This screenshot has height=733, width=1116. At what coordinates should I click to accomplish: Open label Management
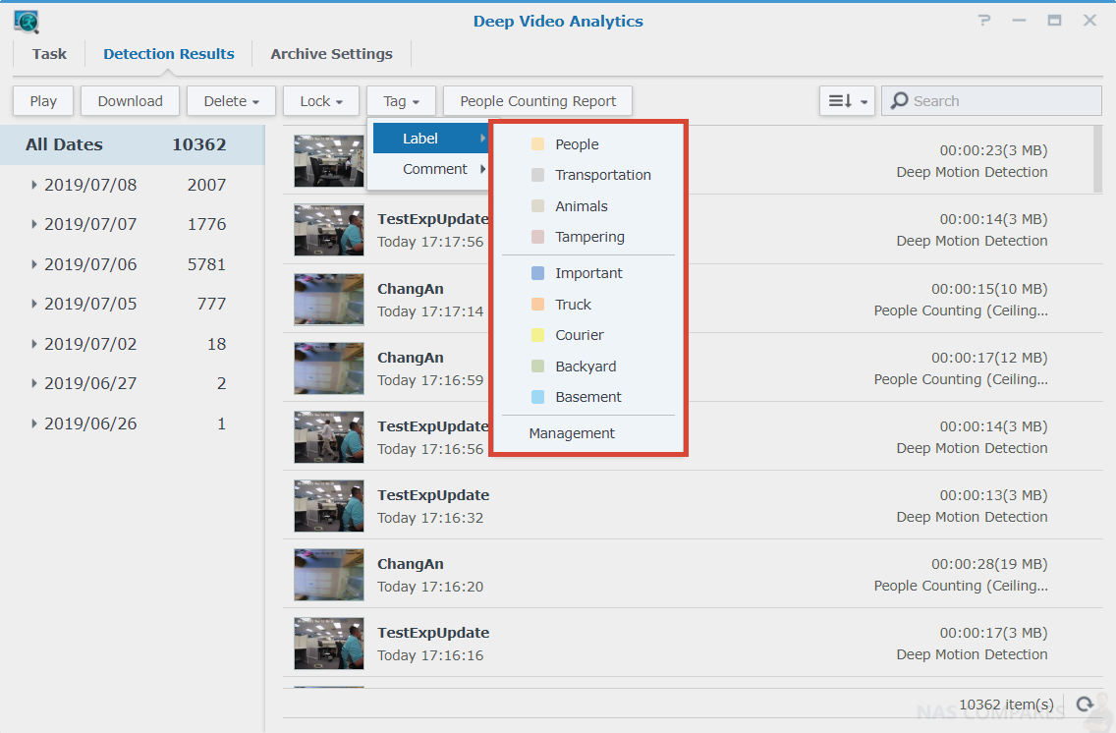(572, 433)
